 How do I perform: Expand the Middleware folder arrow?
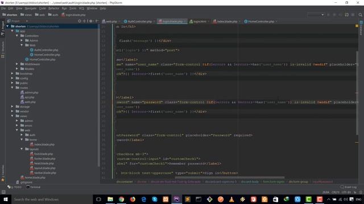point(17,64)
